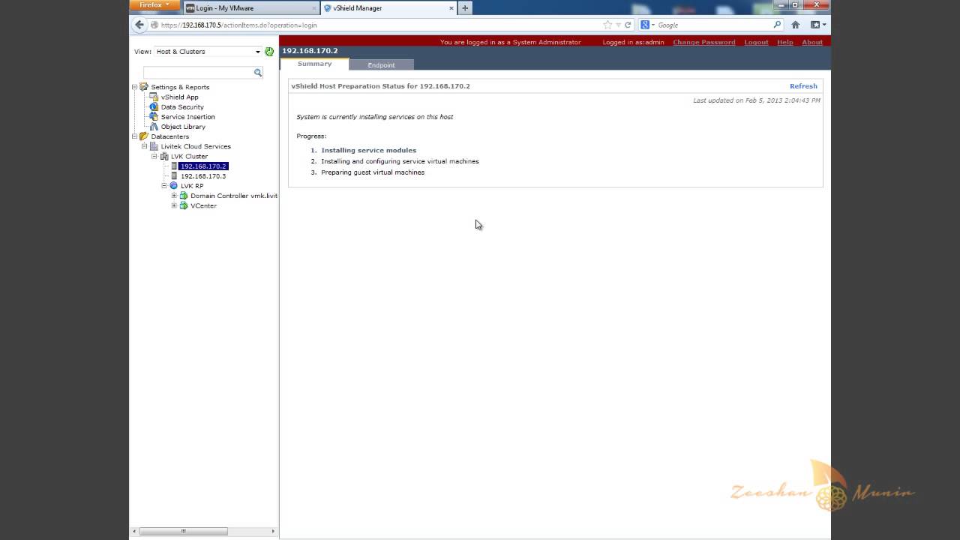The image size is (960, 540).
Task: Click the vShield App icon
Action: (154, 97)
